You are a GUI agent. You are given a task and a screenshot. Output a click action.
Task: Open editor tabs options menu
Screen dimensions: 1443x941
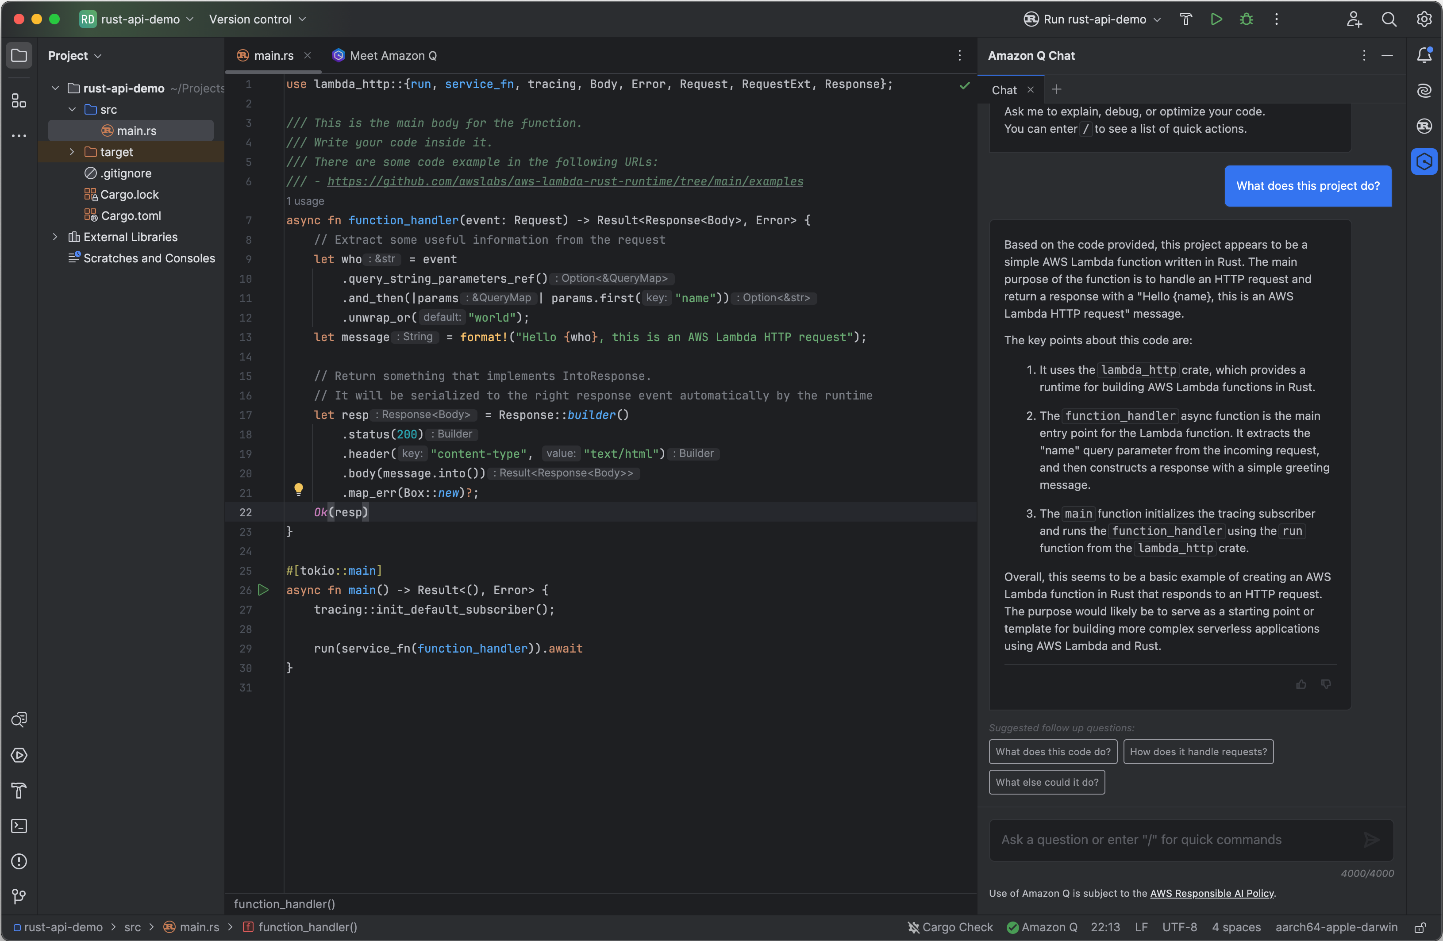(960, 56)
